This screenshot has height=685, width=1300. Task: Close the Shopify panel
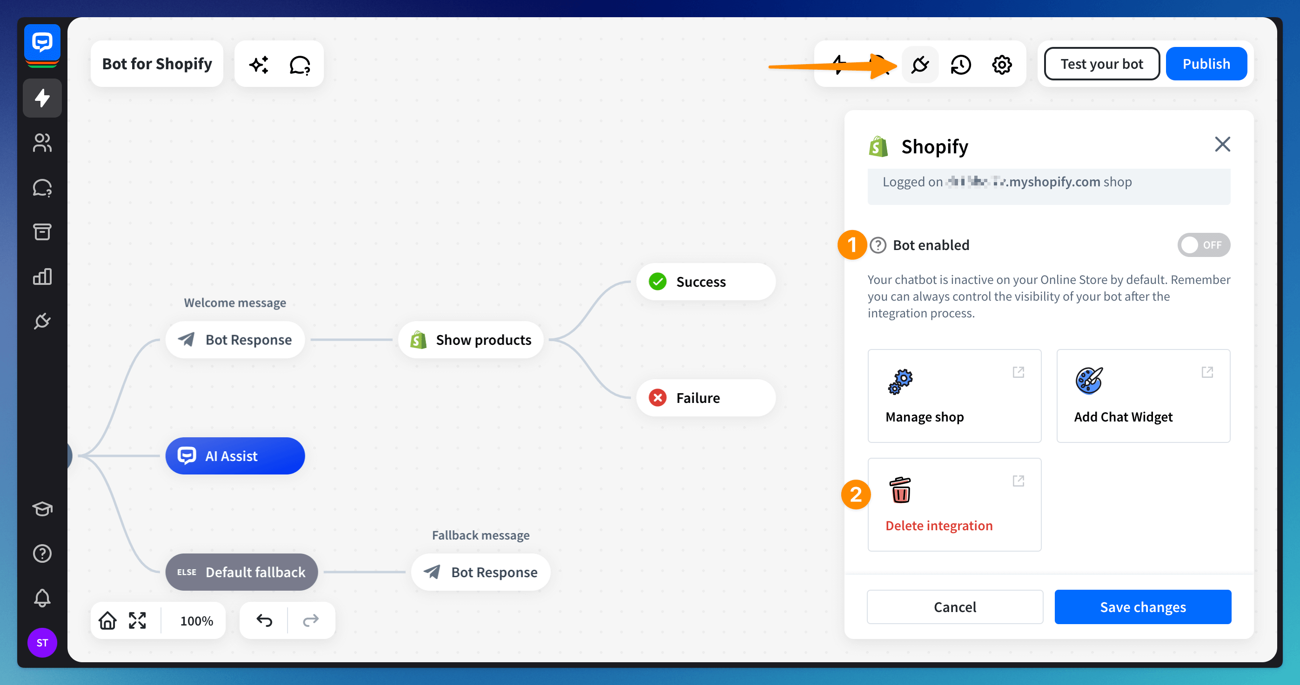coord(1222,144)
